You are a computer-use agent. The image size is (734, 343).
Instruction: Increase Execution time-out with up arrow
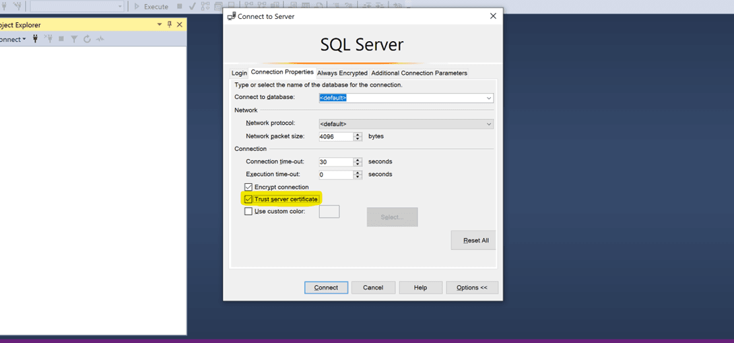click(x=358, y=173)
